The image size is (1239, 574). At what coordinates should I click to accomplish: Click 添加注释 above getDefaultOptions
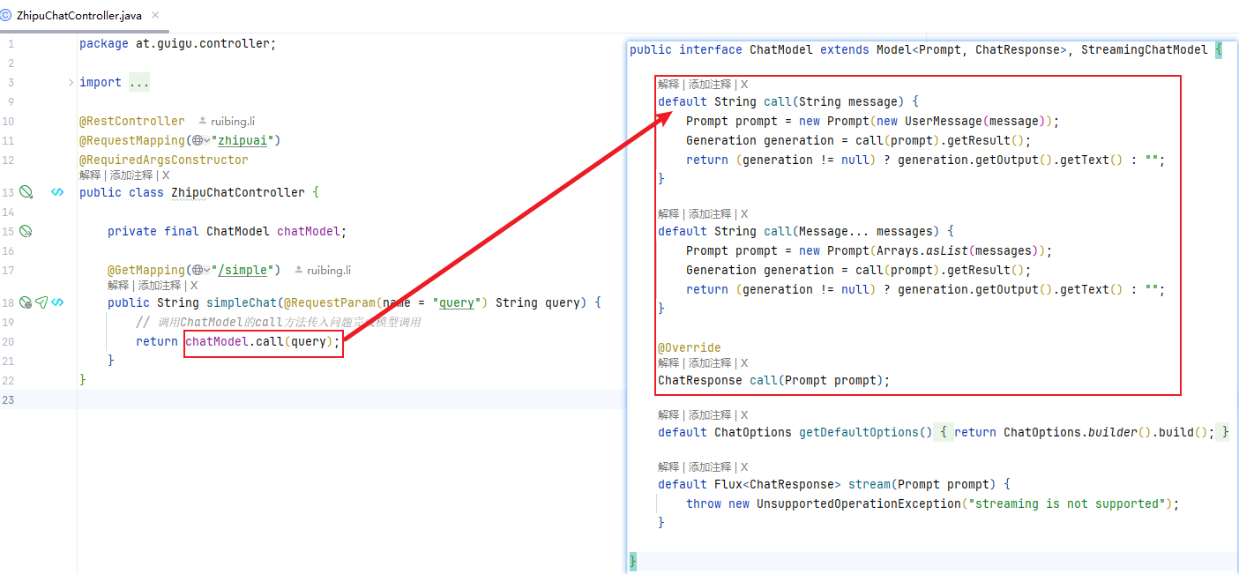point(709,415)
